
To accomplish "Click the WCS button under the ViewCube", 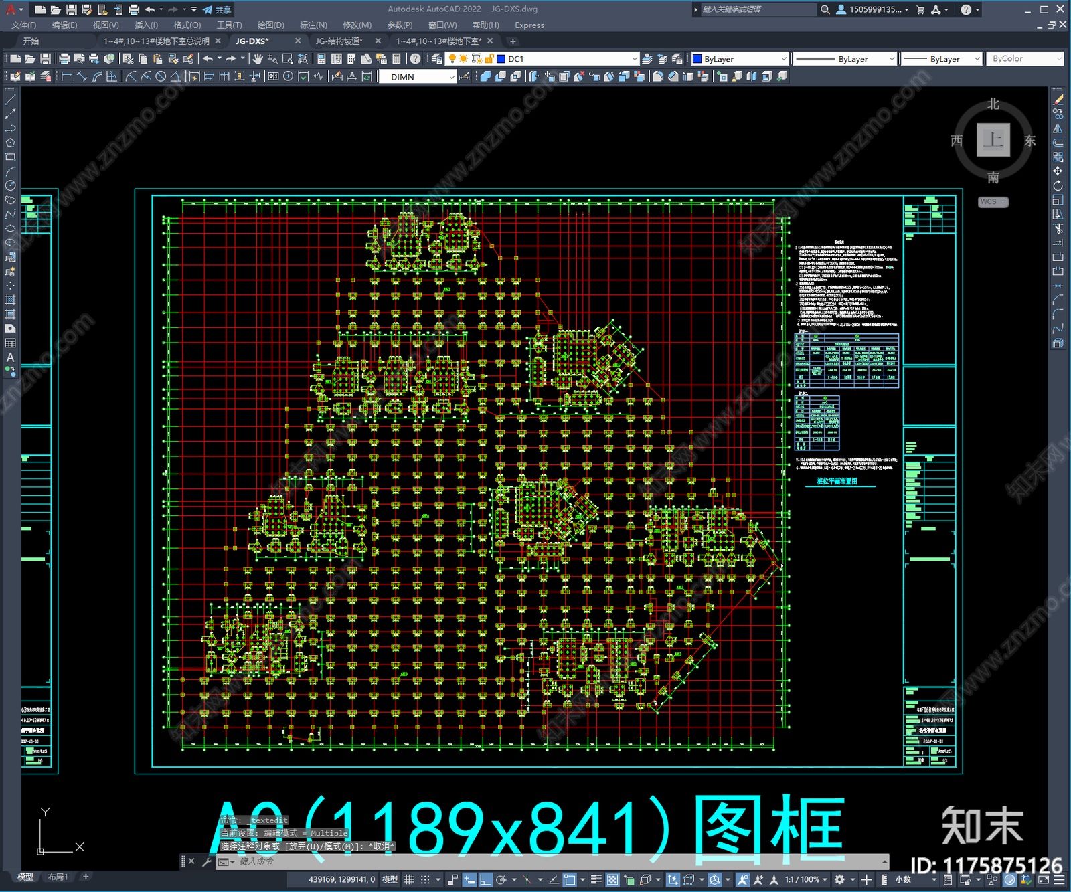I will coord(992,201).
